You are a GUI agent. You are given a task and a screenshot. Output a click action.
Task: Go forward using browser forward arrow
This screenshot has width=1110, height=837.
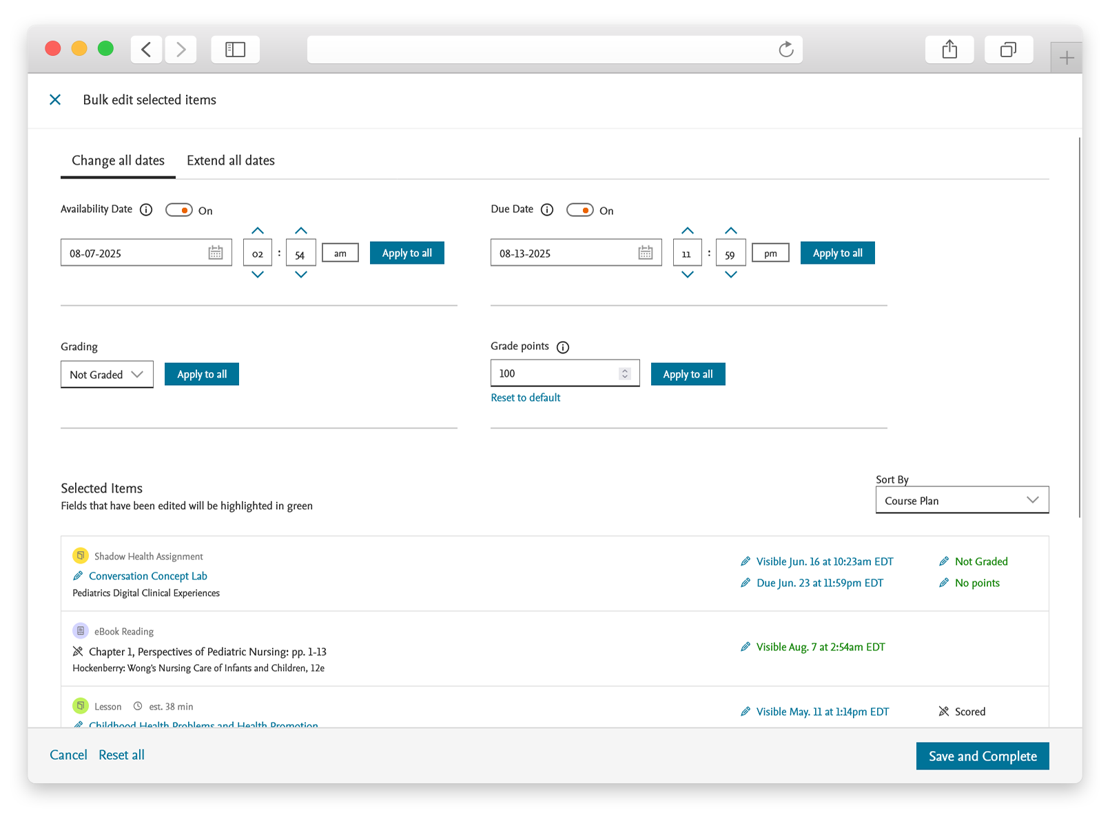point(181,50)
